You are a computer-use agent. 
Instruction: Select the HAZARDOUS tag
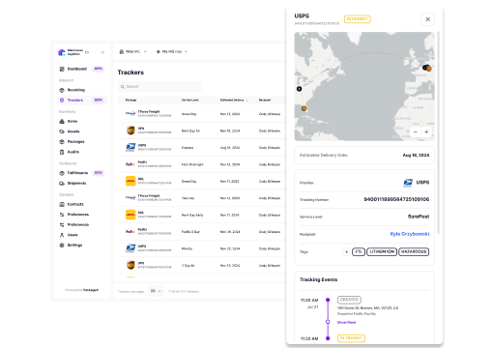414,251
